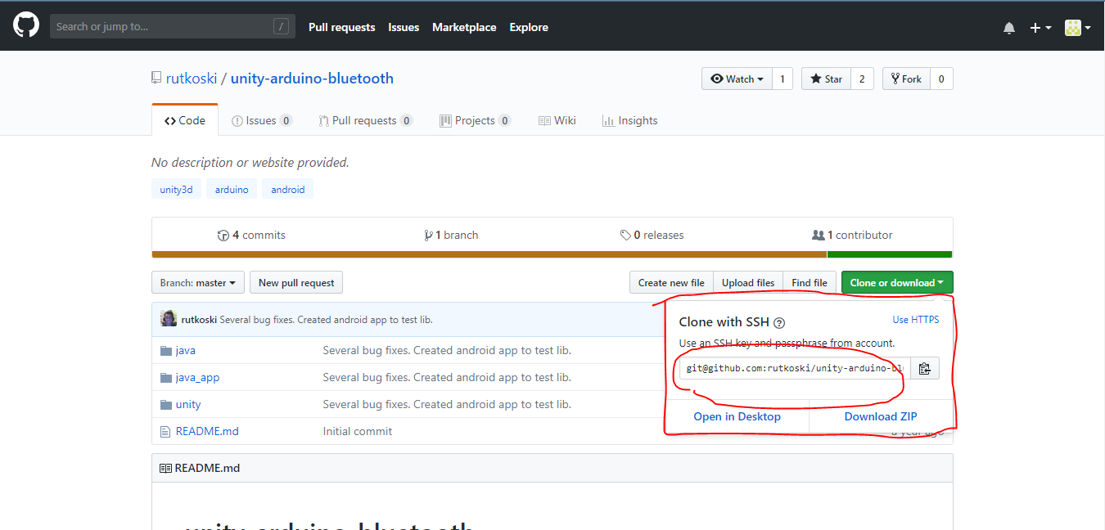
Task: Open unity-arduino-bluetooth repository title link
Action: coord(312,79)
